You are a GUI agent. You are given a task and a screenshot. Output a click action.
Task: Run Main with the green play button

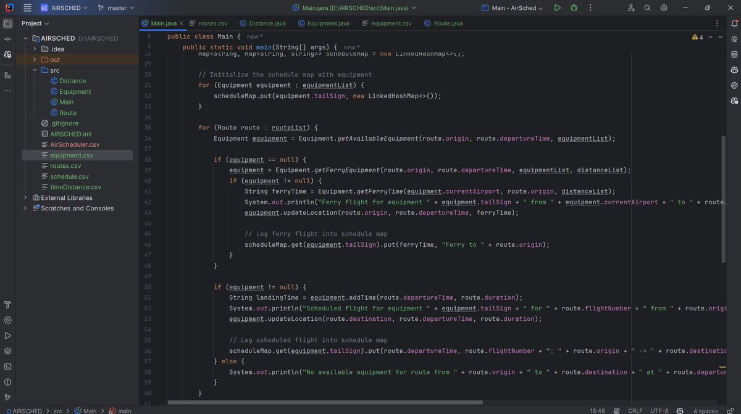tap(558, 8)
